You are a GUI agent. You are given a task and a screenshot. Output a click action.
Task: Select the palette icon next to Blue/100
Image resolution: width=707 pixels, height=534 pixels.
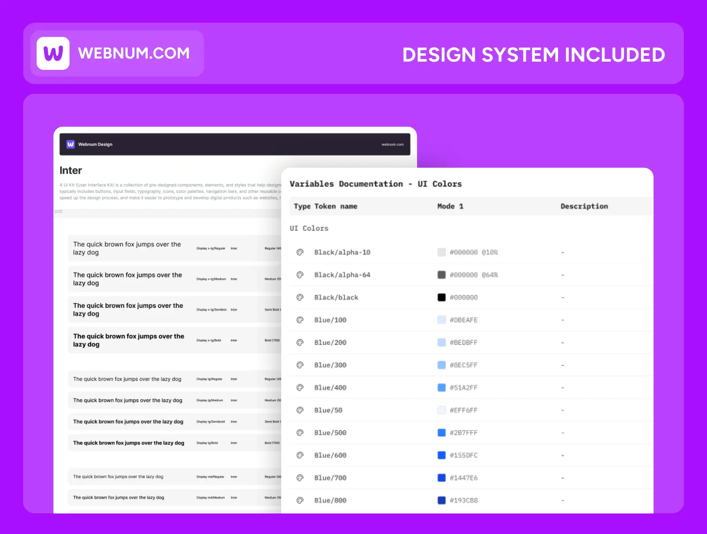[300, 320]
